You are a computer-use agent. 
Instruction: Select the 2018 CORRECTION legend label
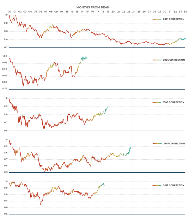[x=174, y=185]
